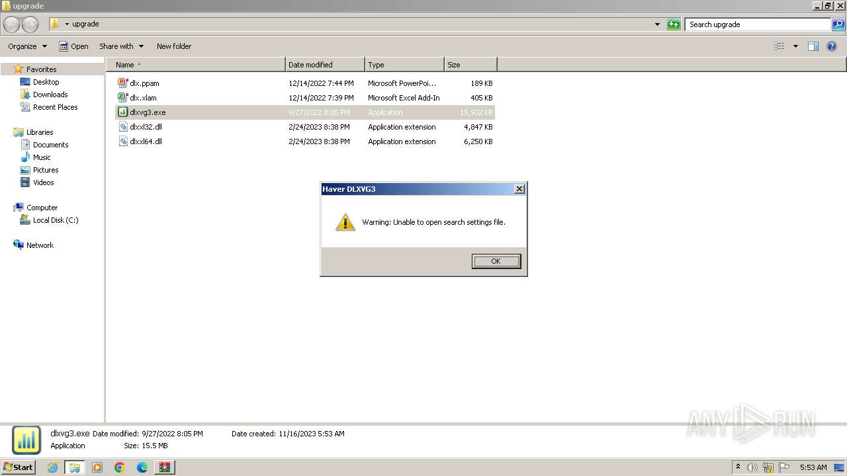Open the Share with menu
The width and height of the screenshot is (847, 476).
(121, 46)
